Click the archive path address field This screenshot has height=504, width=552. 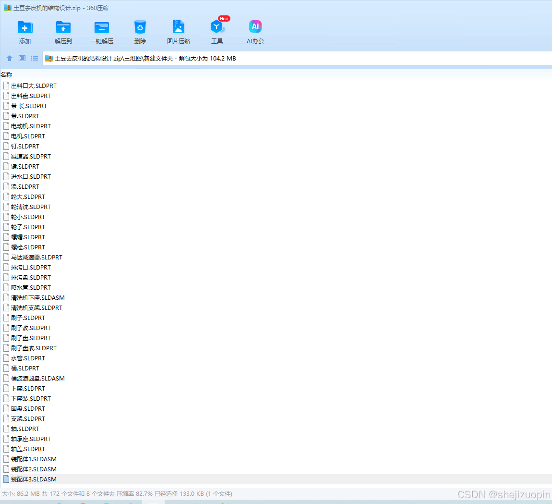pos(297,59)
